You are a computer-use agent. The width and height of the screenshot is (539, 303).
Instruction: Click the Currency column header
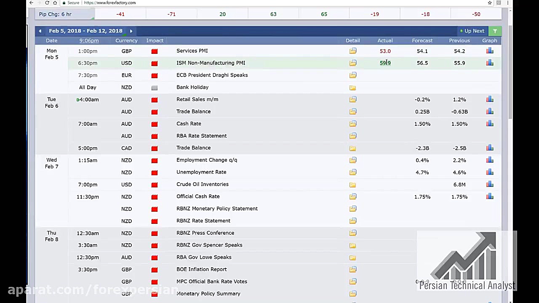(126, 40)
